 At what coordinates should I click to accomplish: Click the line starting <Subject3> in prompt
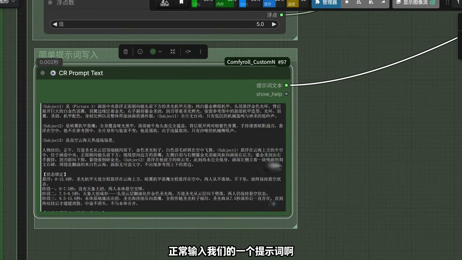point(78,140)
